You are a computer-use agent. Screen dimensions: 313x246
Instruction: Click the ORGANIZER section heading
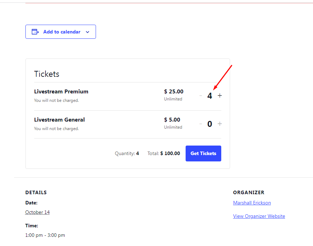248,192
